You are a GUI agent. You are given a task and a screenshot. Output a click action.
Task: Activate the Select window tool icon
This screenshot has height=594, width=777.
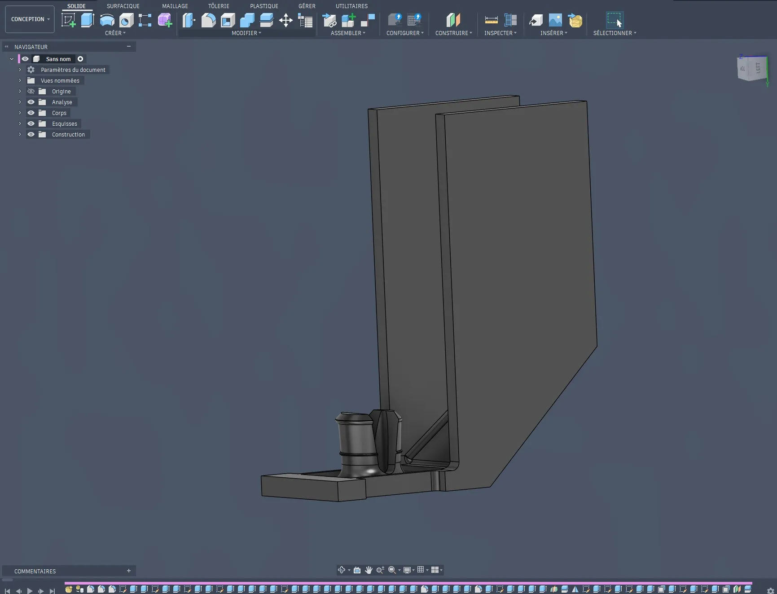coord(615,20)
